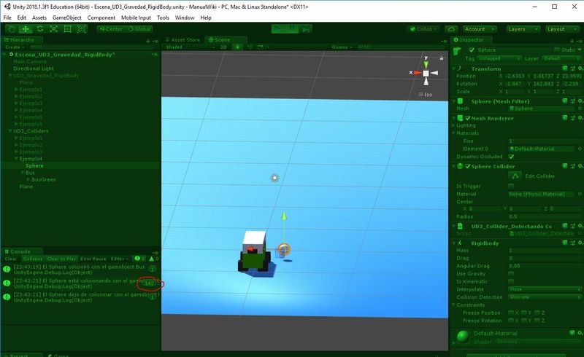Viewport: 584px width, 357px height.
Task: Disable the Sphere Collider component checkbox
Action: [468, 166]
